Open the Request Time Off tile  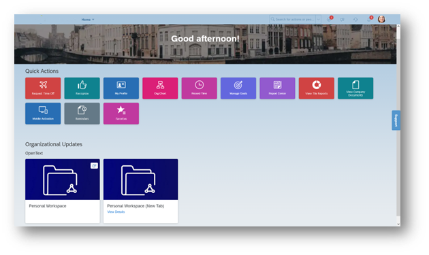43,88
